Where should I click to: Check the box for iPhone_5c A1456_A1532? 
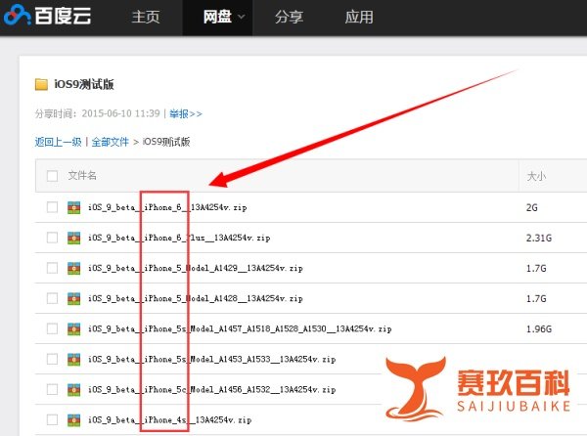point(52,389)
